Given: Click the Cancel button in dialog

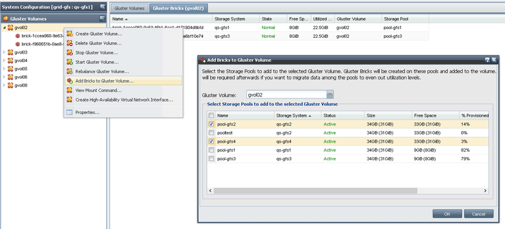Looking at the screenshot, I should [x=478, y=214].
